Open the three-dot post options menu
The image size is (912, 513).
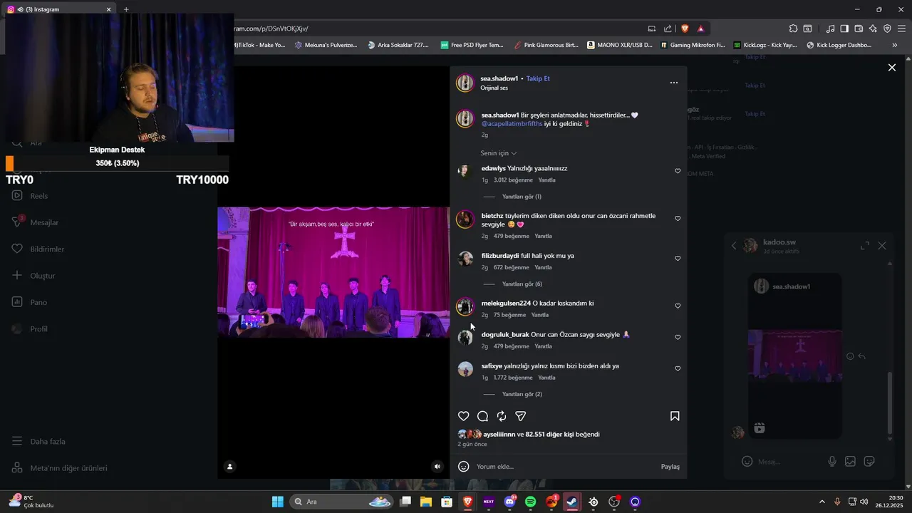(x=674, y=83)
